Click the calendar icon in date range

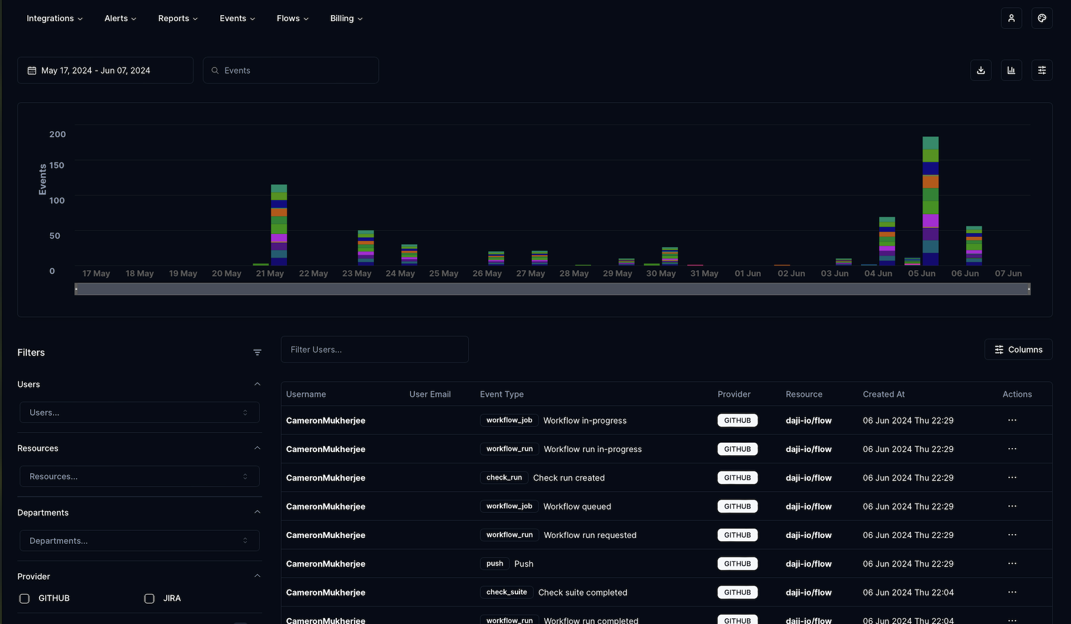coord(32,70)
